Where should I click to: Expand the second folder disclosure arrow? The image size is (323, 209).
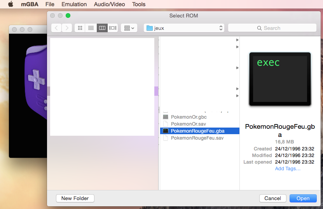(x=237, y=47)
